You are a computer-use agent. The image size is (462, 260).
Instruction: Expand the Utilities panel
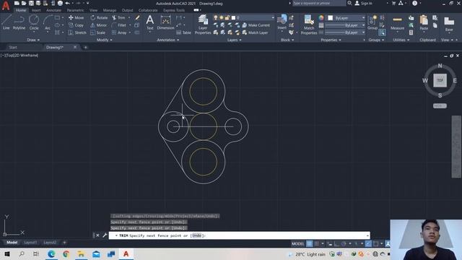401,40
